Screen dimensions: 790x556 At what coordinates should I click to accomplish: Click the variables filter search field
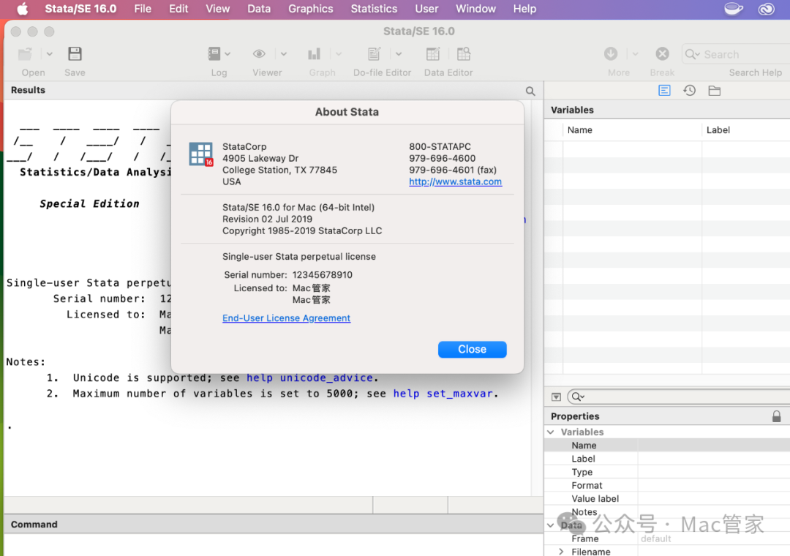[680, 397]
